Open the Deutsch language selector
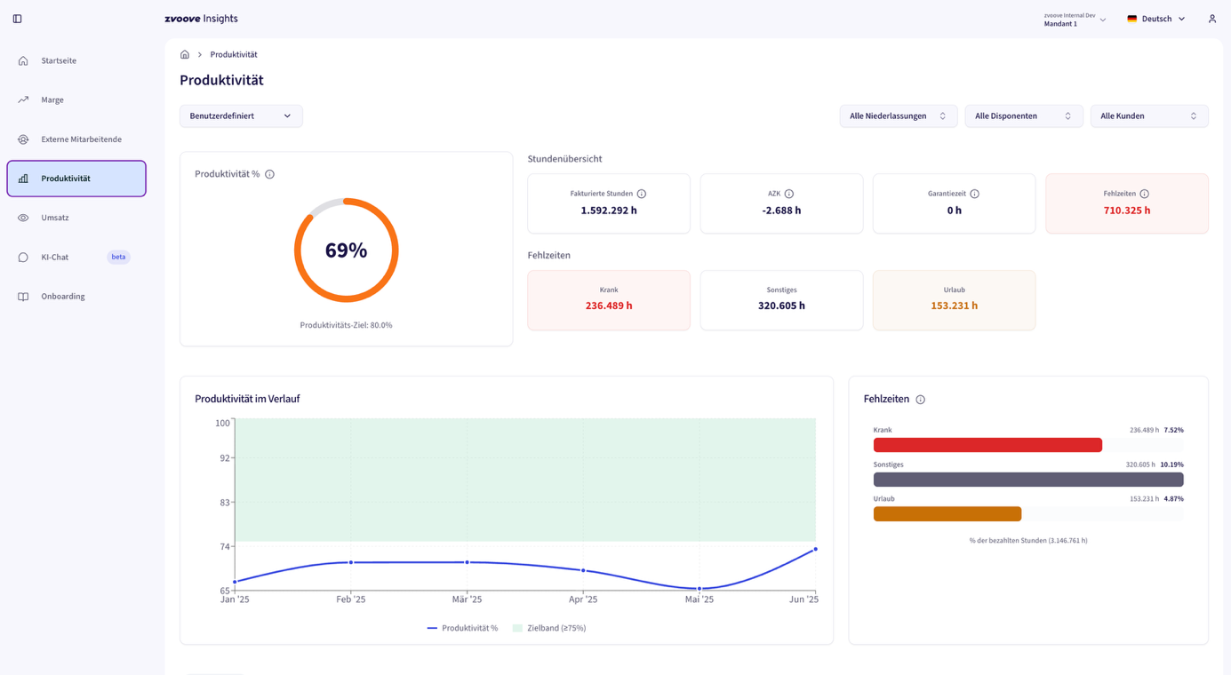1231x675 pixels. 1155,19
